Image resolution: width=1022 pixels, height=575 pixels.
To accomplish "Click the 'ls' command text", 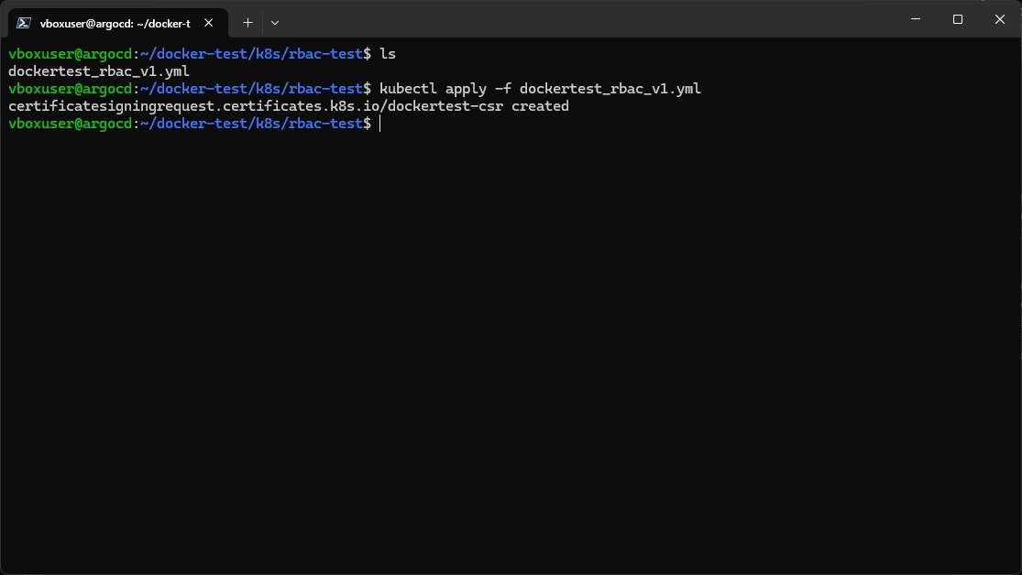I will click(388, 54).
